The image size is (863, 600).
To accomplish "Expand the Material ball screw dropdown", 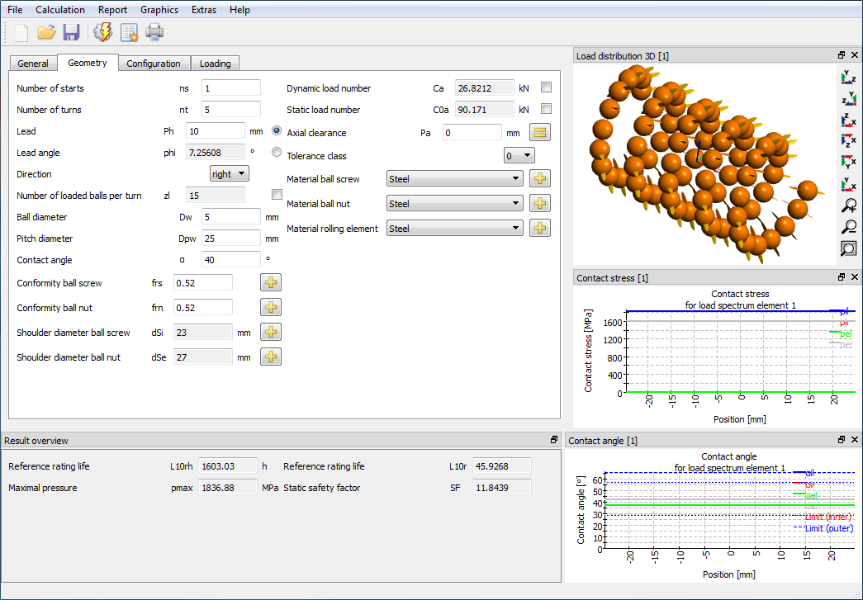I will coord(454,179).
